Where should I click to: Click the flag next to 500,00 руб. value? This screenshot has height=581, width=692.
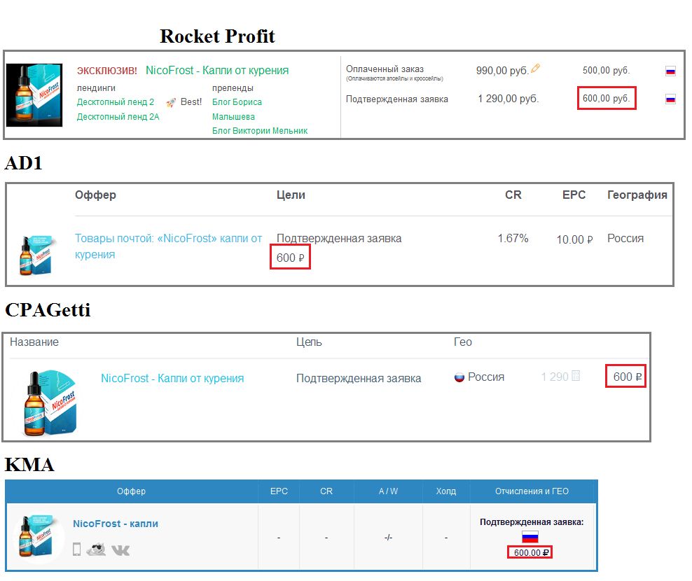671,70
